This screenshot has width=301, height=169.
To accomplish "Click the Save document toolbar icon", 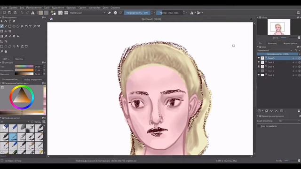I will tap(15, 13).
